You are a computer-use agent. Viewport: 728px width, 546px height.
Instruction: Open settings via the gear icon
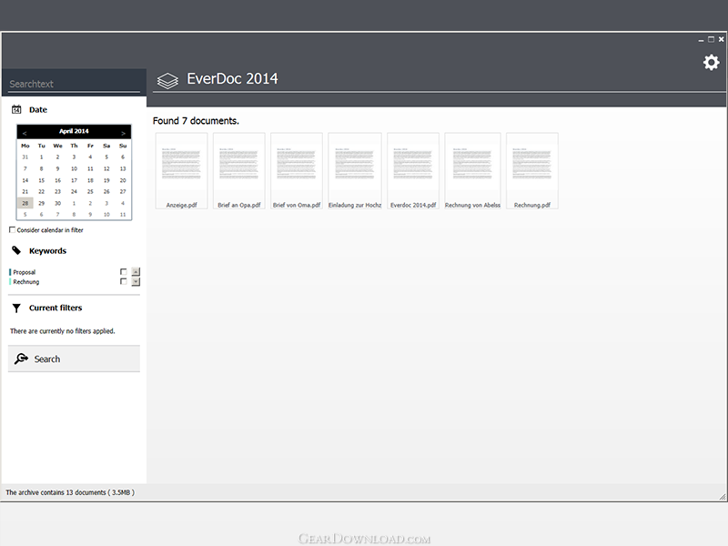click(x=711, y=62)
